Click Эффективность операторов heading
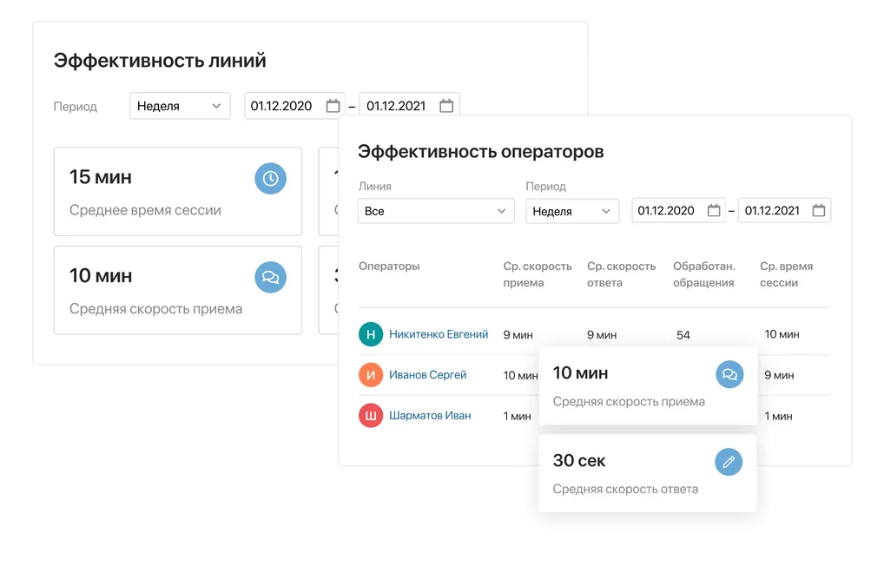Viewport: 884px width, 573px height. point(480,152)
